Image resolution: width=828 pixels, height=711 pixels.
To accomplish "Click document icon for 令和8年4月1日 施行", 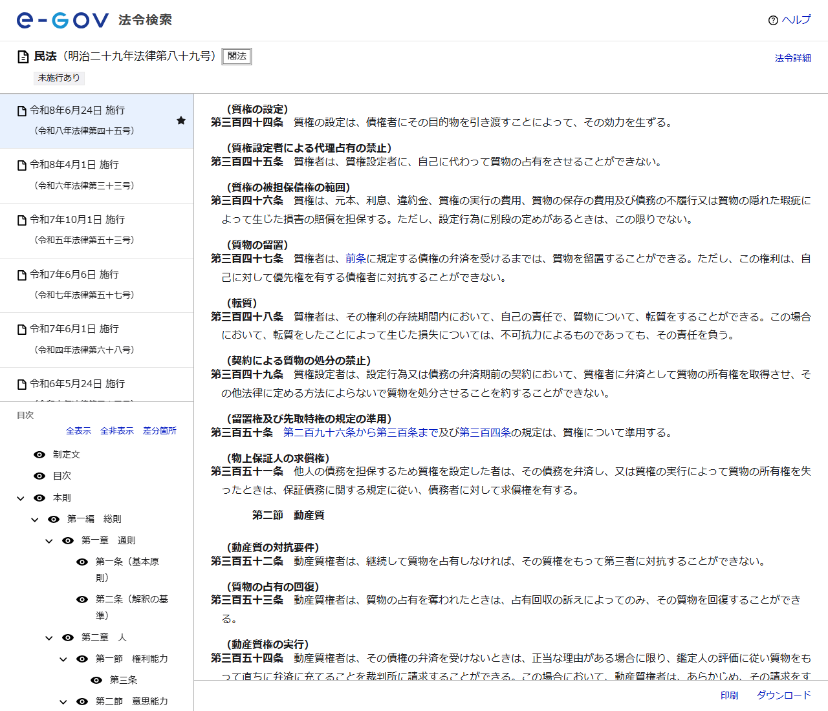I will [x=22, y=165].
